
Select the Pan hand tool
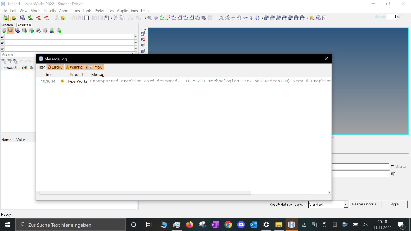(239, 18)
